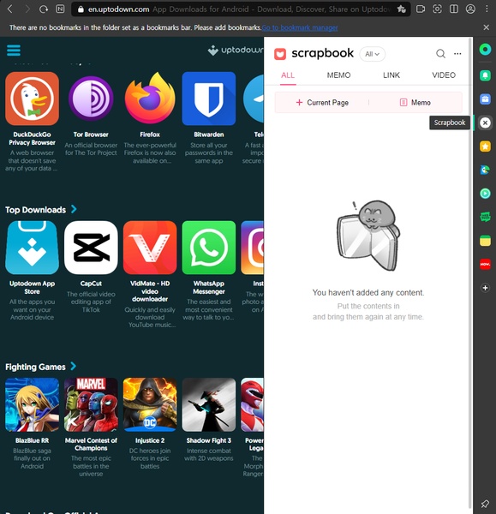Expand Top Downloads section arrow
496x514 pixels.
pyautogui.click(x=74, y=209)
